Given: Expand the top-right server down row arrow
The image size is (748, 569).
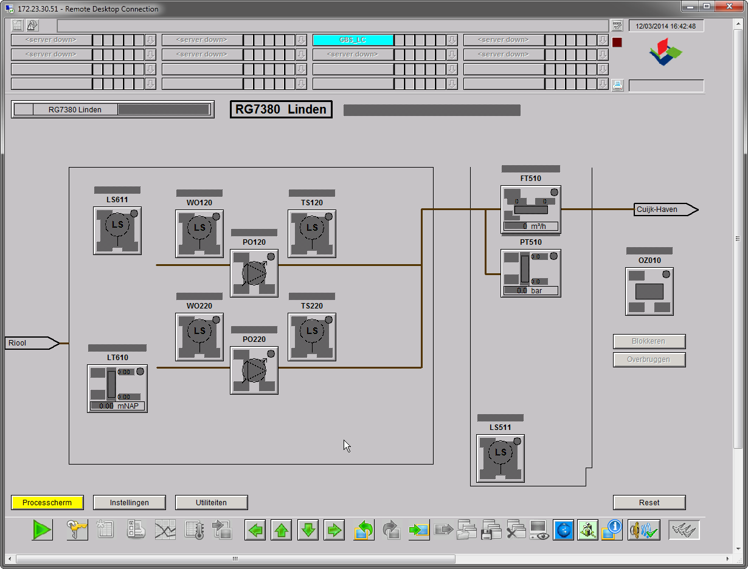Looking at the screenshot, I should coord(603,40).
